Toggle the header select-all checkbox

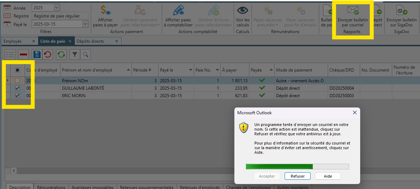point(17,70)
